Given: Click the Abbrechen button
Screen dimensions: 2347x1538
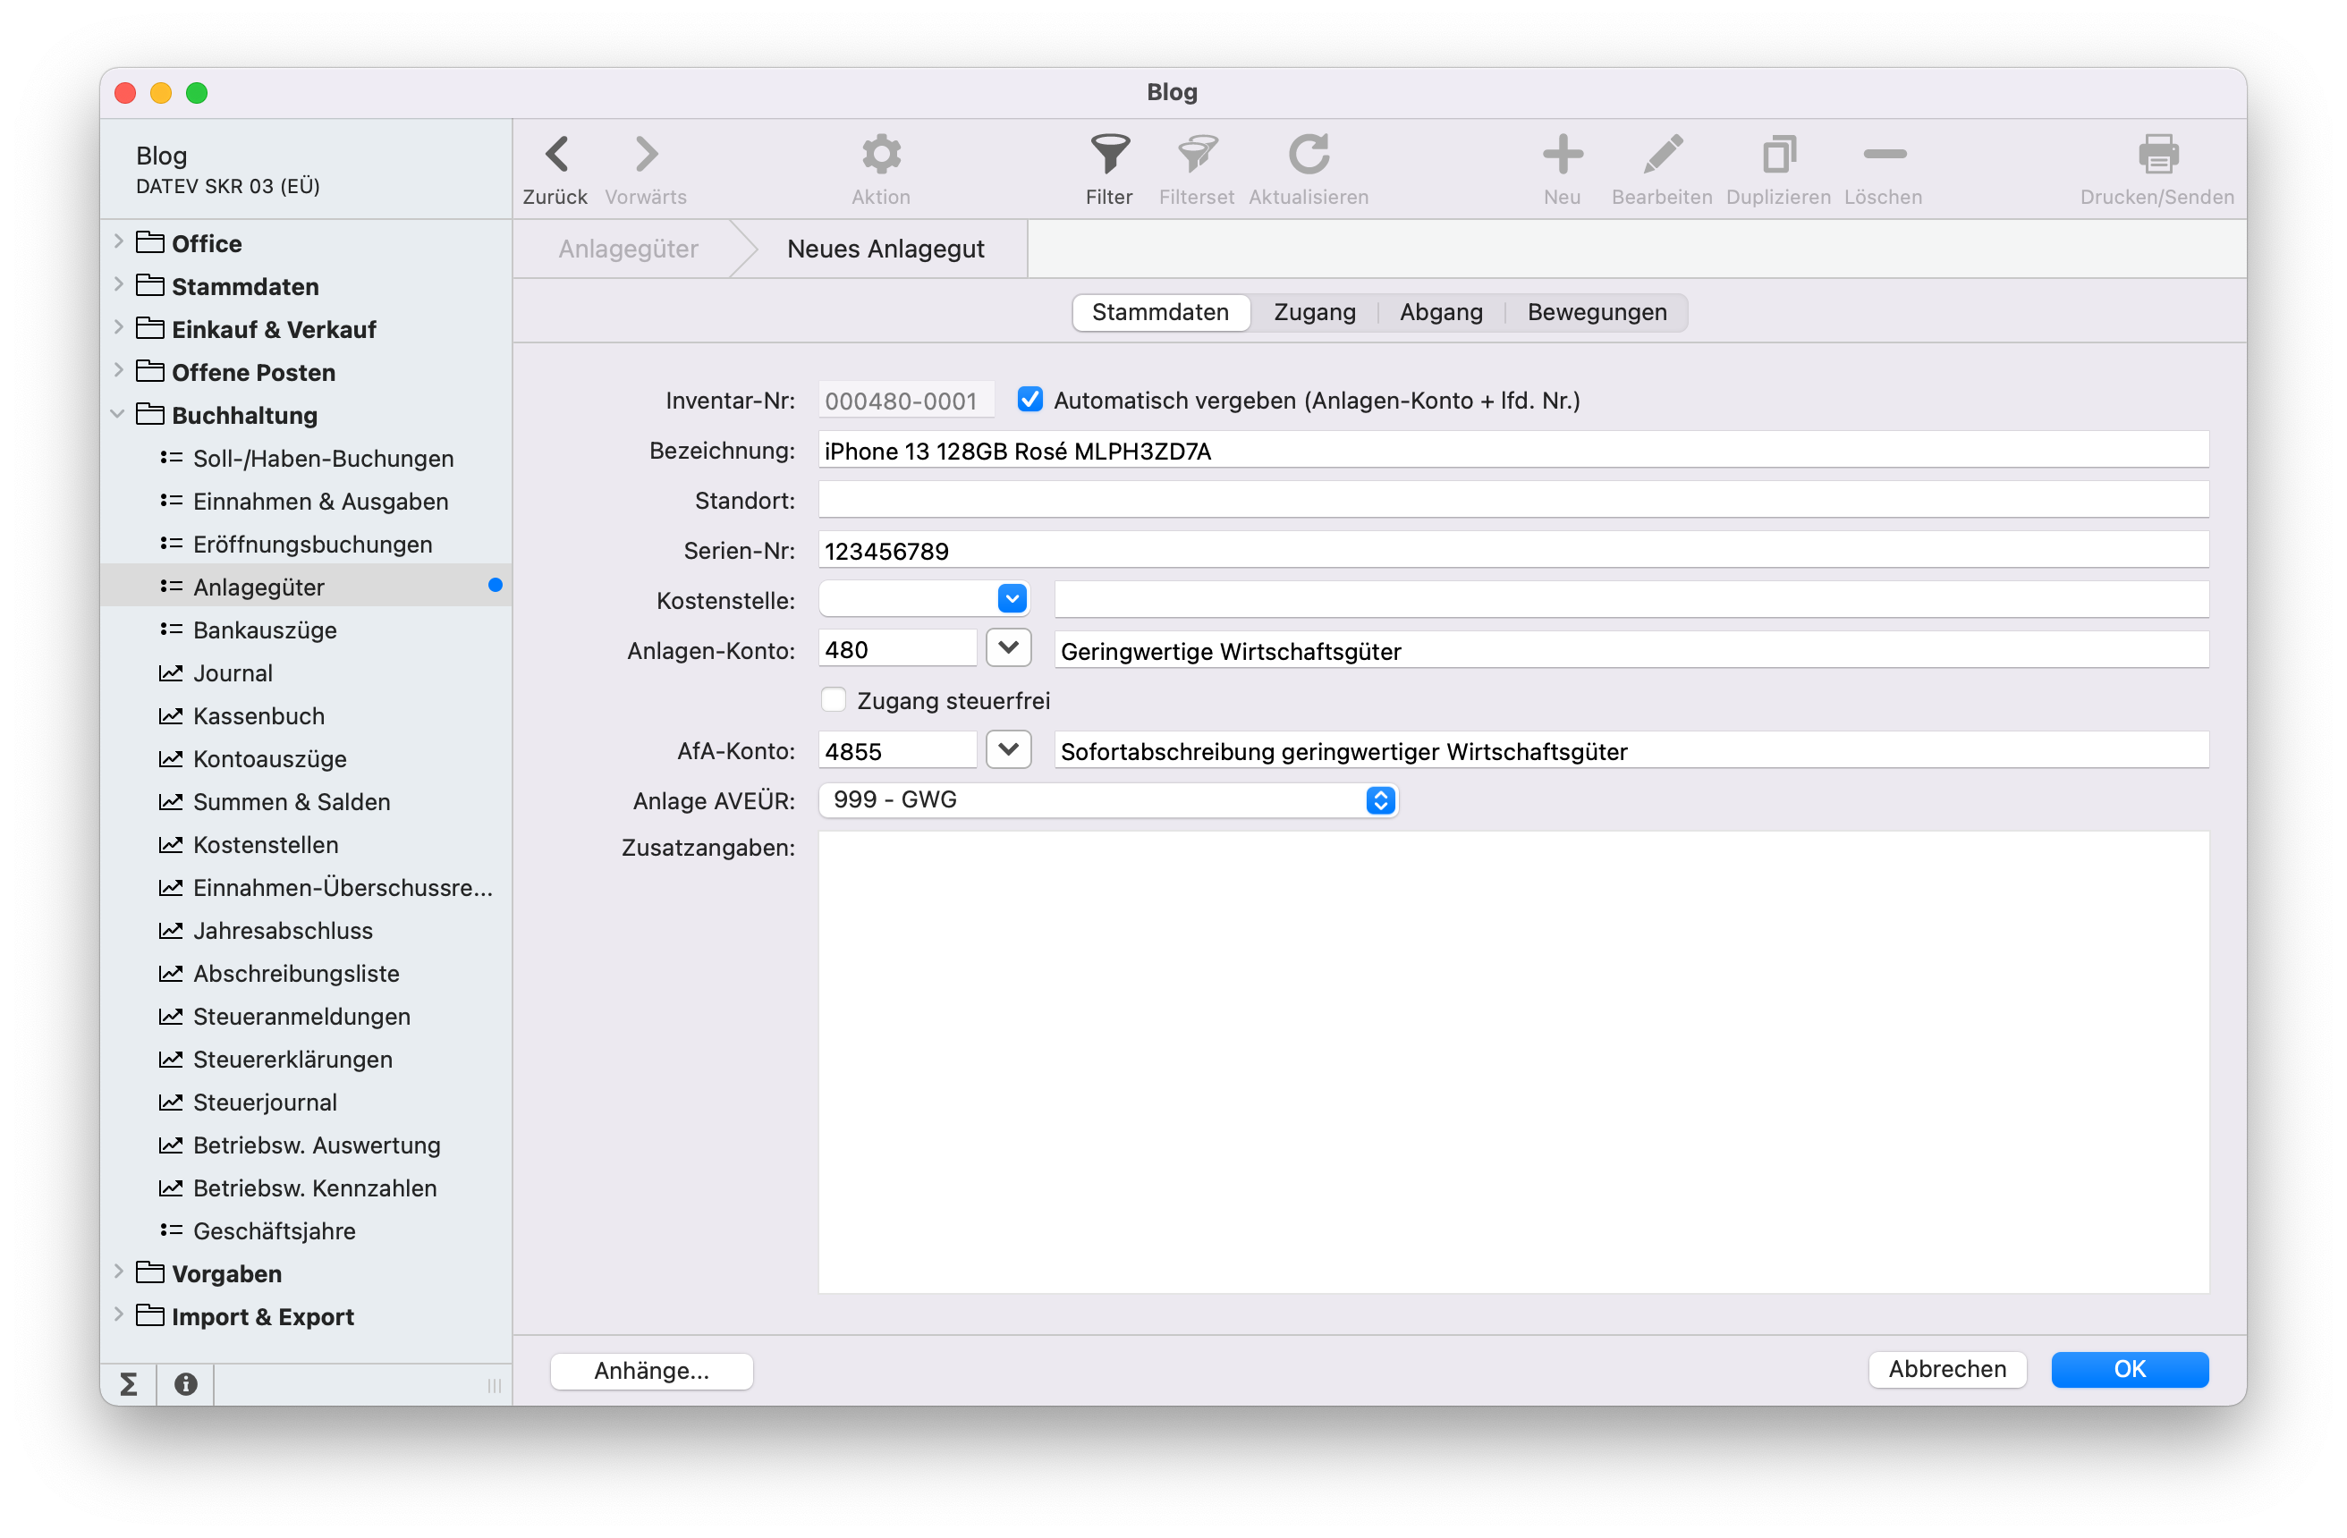Looking at the screenshot, I should point(1946,1369).
